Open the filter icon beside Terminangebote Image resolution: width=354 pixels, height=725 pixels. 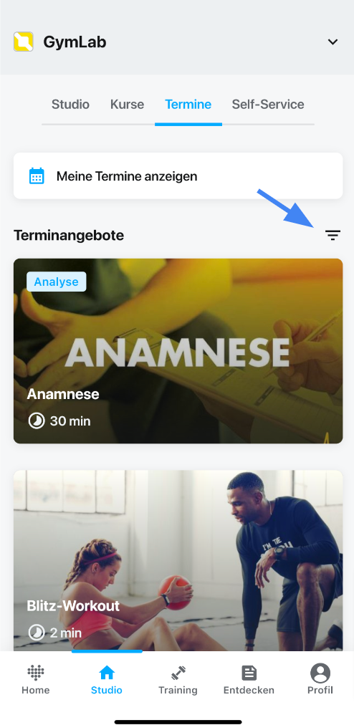coord(333,235)
